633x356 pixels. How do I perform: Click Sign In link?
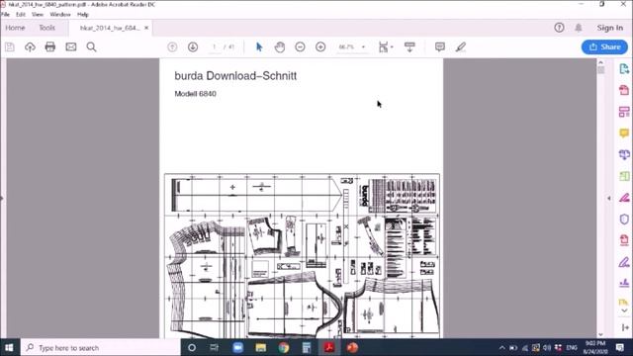coord(610,28)
